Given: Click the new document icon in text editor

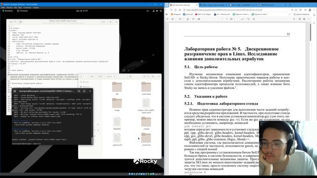Looking at the screenshot, I should (x=20, y=22).
